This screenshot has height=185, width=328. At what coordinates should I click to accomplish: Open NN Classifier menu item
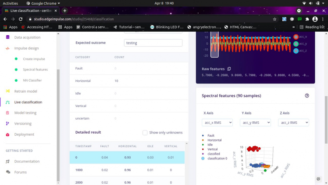(x=32, y=80)
